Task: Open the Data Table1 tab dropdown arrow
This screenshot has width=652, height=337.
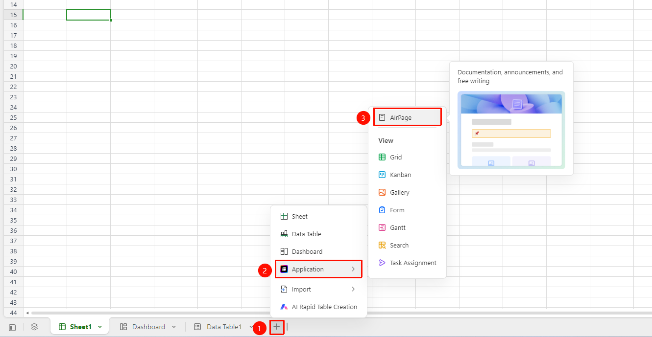Action: tap(251, 327)
